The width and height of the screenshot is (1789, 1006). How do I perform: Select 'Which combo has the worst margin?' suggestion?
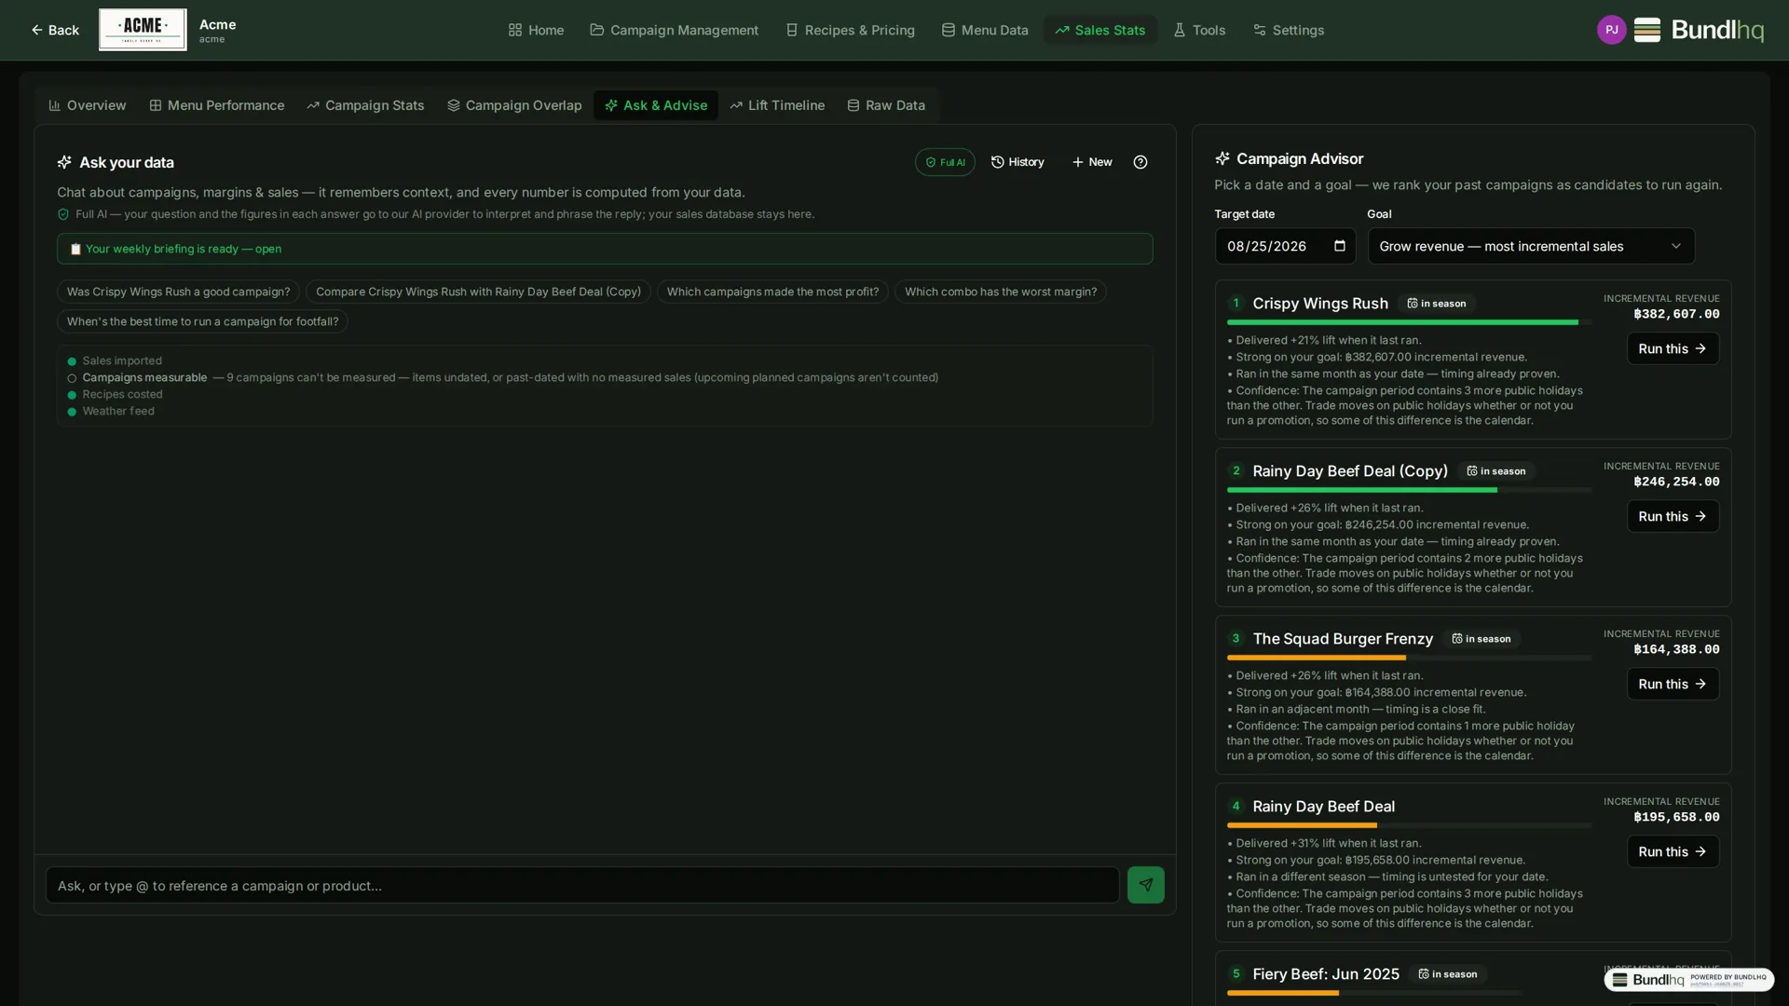tap(1001, 292)
